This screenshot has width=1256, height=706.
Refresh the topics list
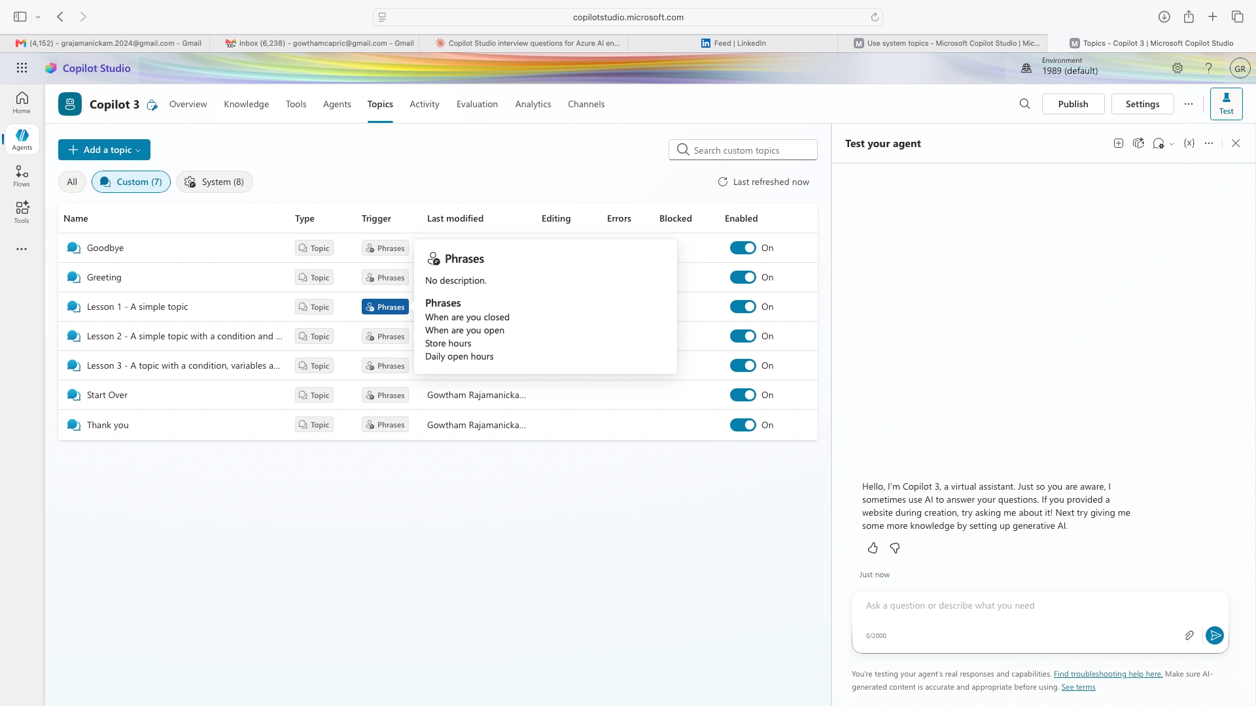coord(763,182)
